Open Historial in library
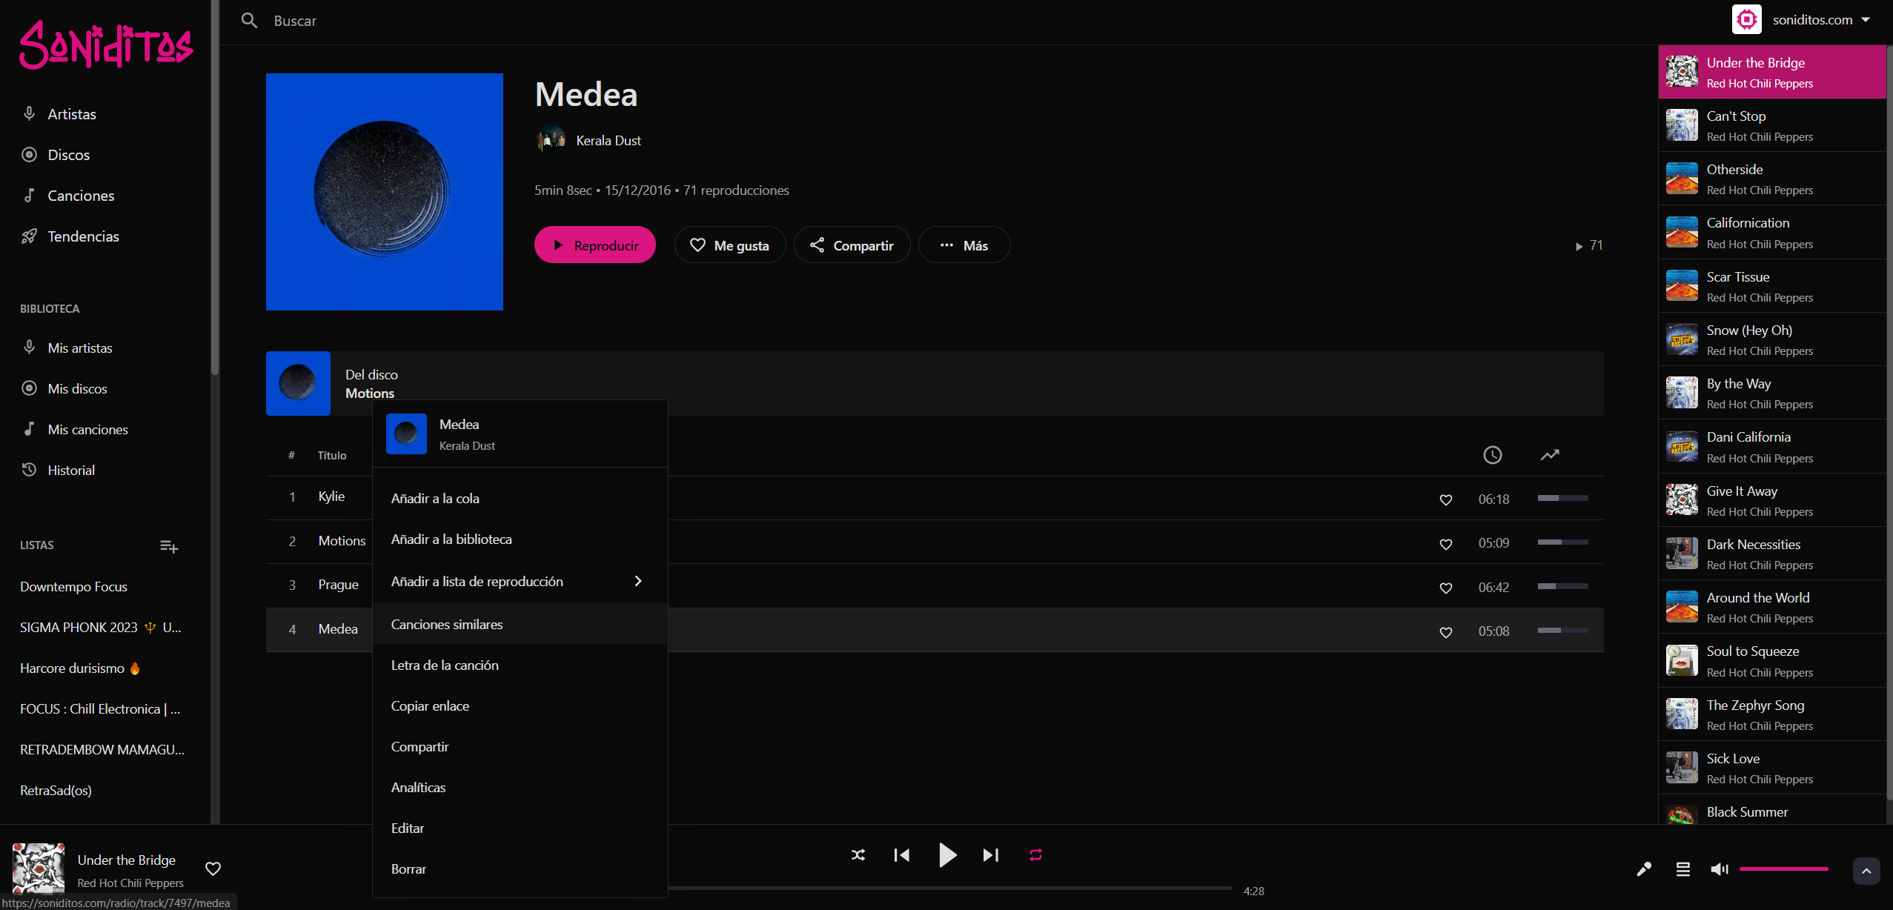 coord(71,470)
